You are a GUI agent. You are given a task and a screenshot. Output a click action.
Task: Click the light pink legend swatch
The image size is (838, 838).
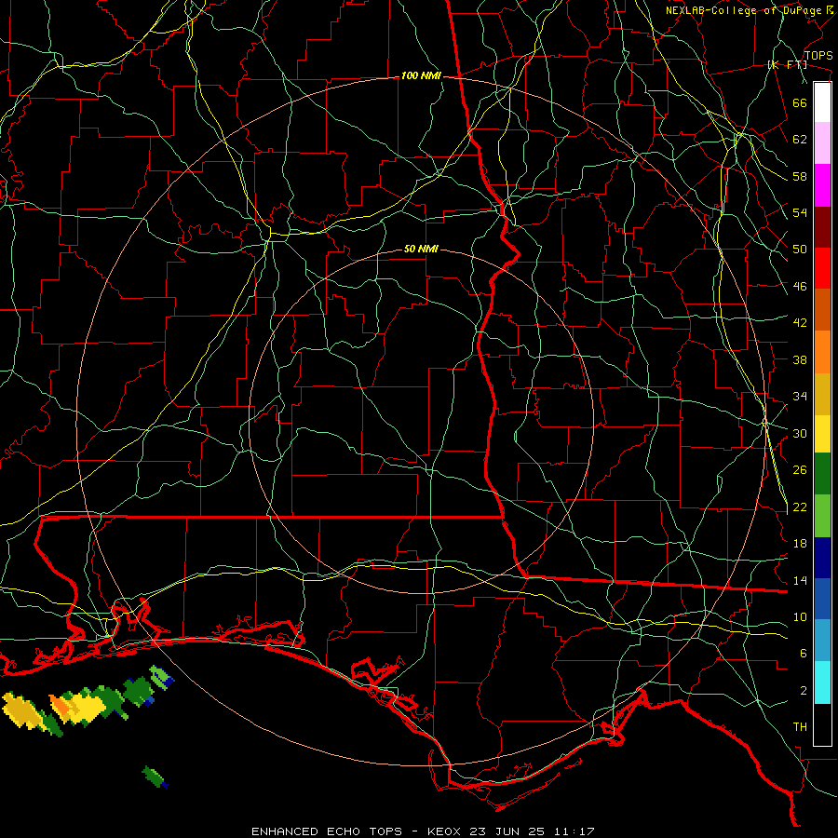pos(822,142)
